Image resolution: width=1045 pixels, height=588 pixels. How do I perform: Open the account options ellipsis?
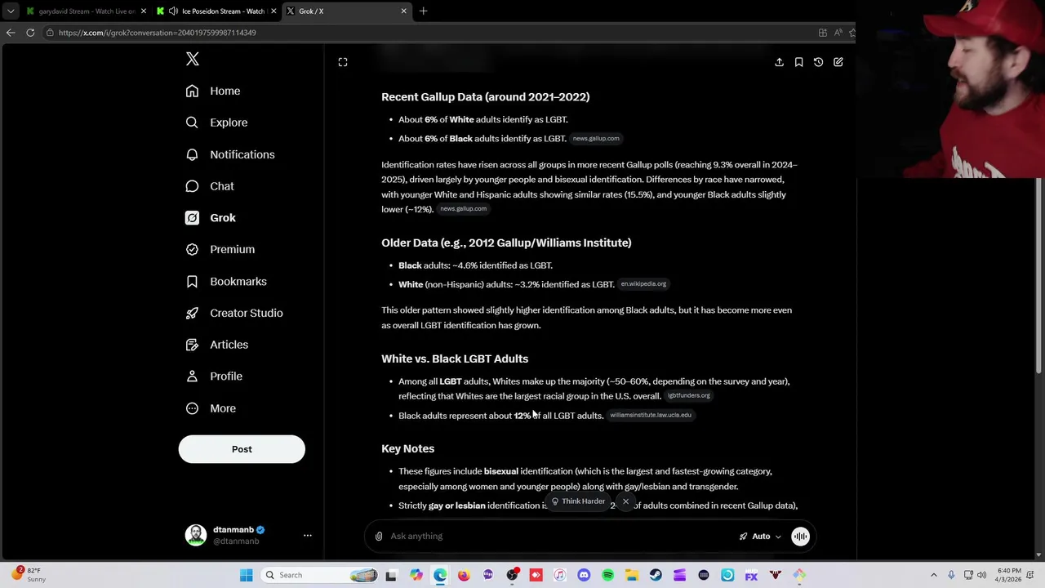(308, 536)
